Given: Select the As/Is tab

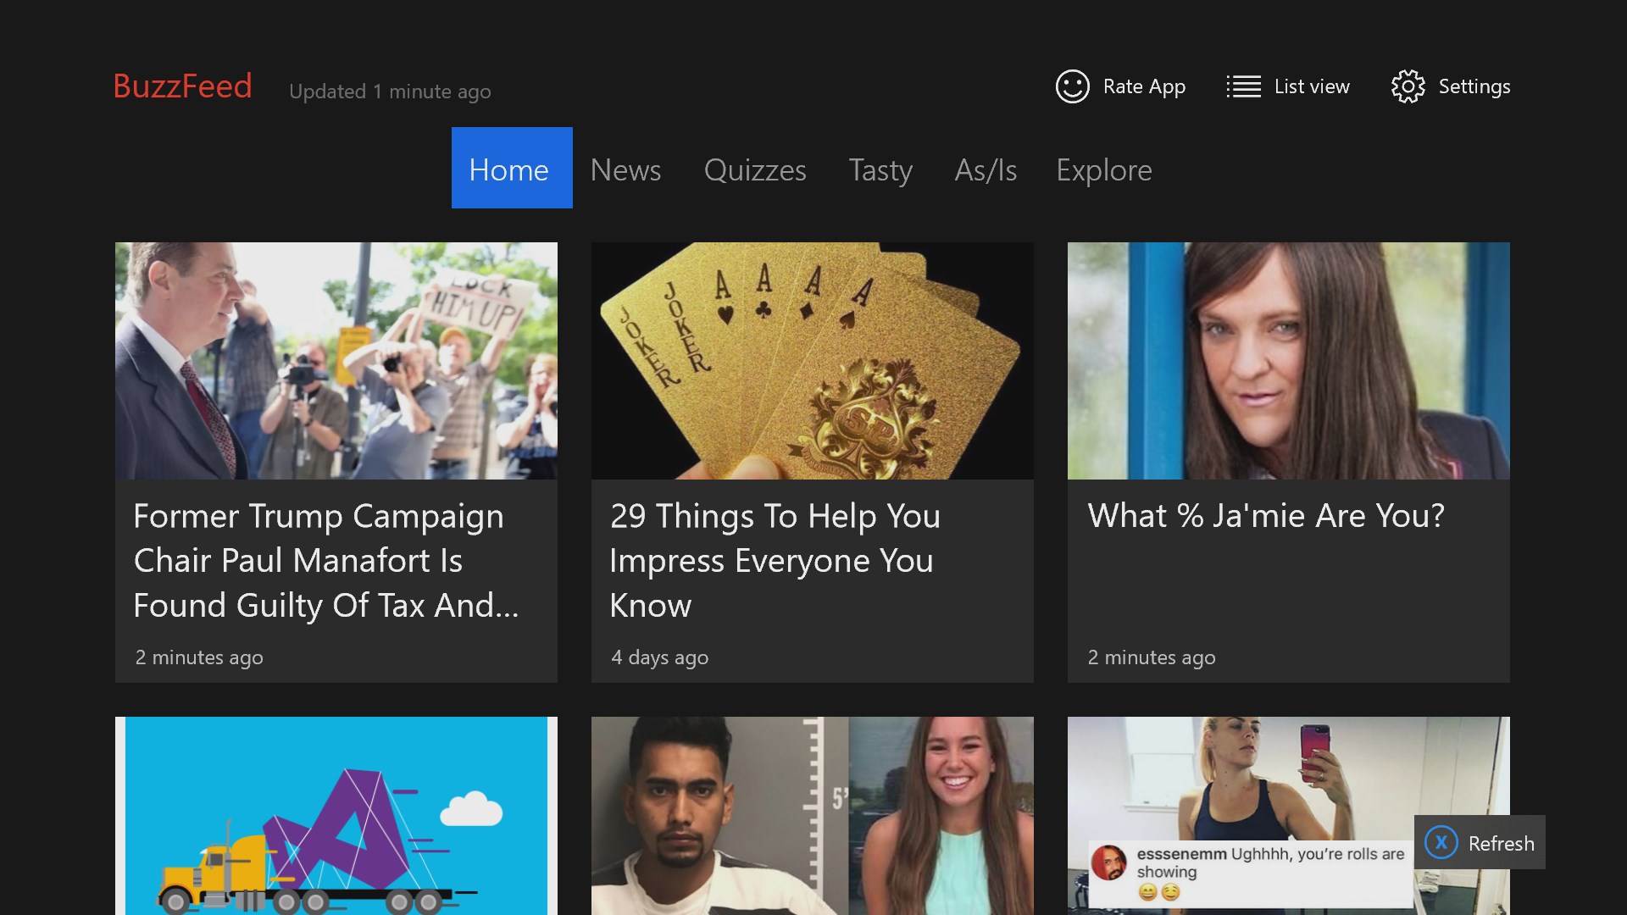Looking at the screenshot, I should 985,170.
